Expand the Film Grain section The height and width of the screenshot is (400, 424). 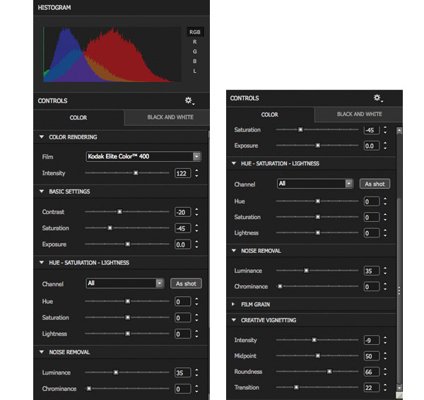tap(233, 305)
